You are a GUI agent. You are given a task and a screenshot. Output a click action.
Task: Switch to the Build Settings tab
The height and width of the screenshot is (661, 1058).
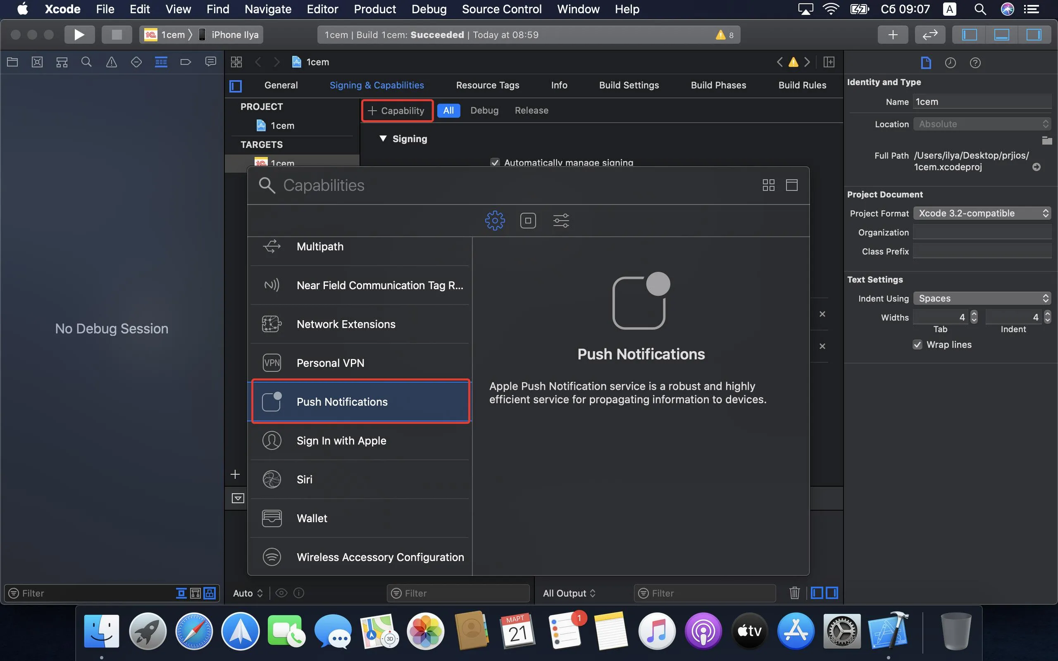(x=629, y=85)
